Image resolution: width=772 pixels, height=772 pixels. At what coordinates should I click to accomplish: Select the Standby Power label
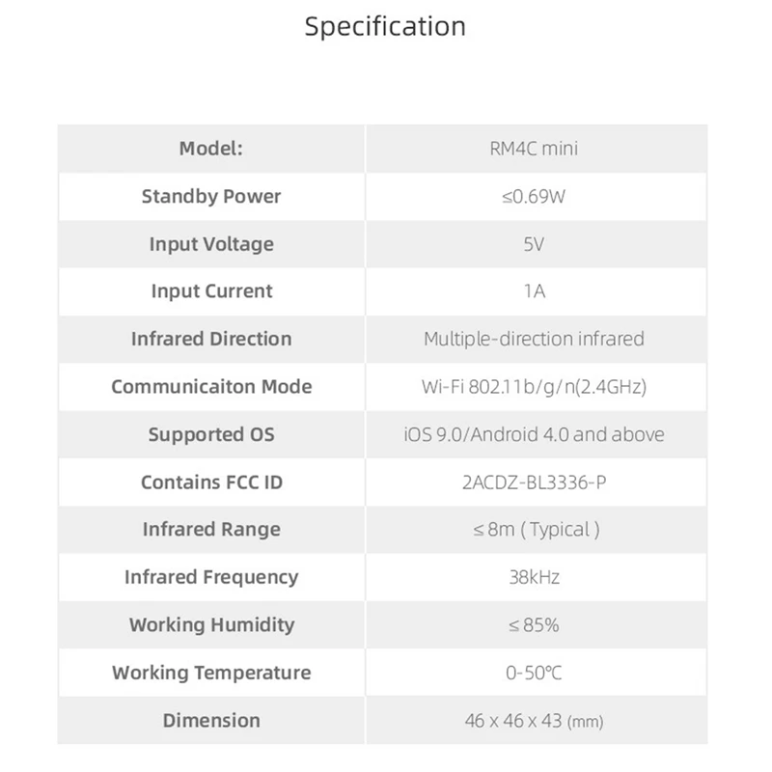coord(210,196)
